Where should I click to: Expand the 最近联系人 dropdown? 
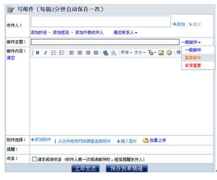(125, 33)
